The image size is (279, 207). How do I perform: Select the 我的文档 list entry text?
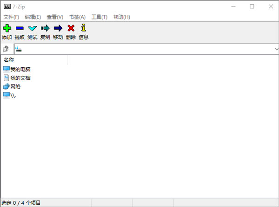20,78
